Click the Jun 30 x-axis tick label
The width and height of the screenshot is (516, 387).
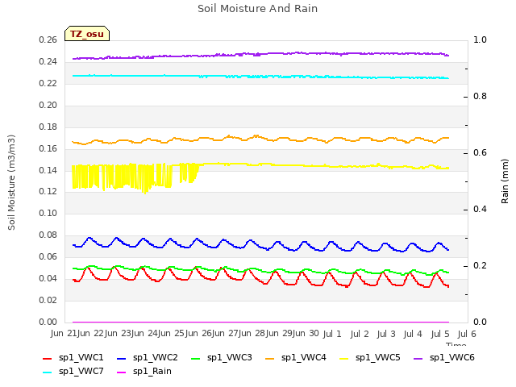(306, 333)
